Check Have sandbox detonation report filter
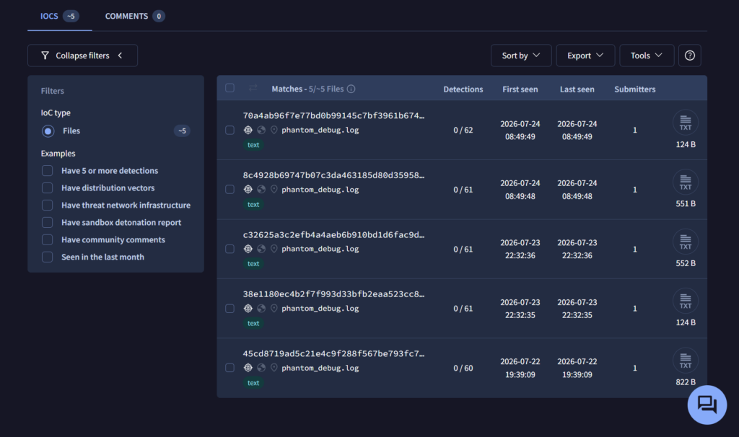Image resolution: width=739 pixels, height=437 pixels. (47, 222)
